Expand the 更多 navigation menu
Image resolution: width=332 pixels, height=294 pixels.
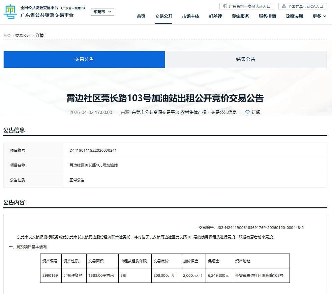coord(319,16)
